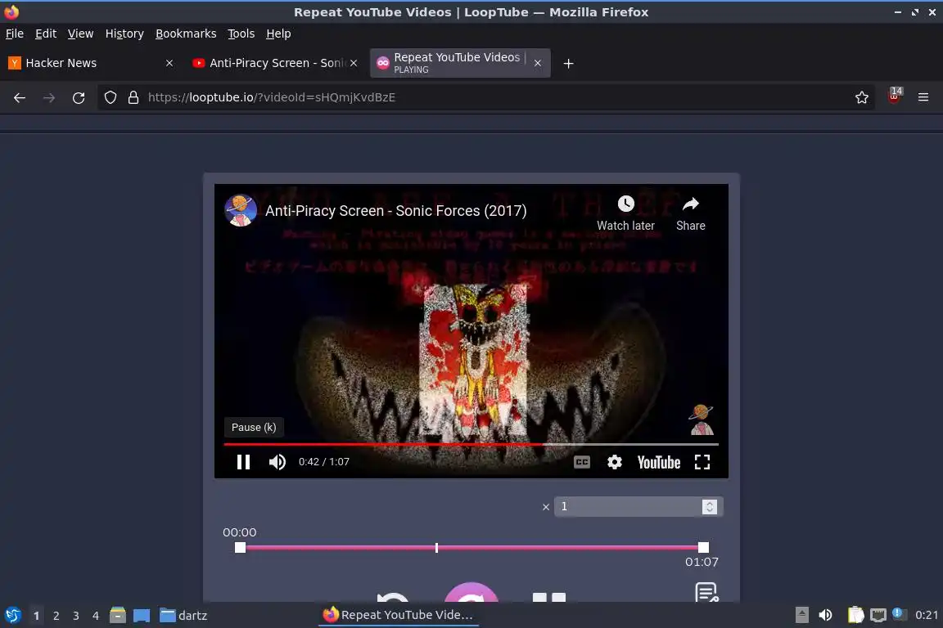Click the pink circular loop button

coord(471,592)
